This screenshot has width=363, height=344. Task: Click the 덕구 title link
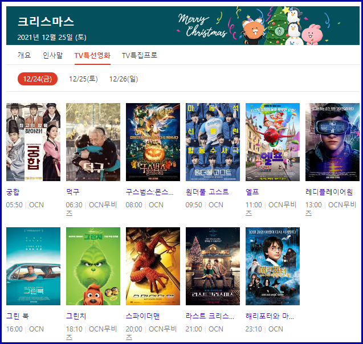[73, 192]
